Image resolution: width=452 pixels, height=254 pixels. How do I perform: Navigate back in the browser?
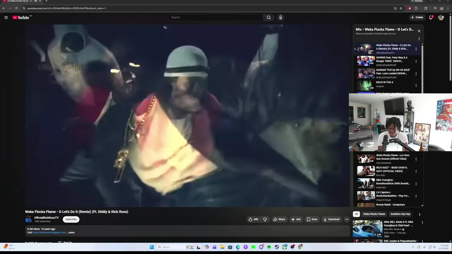pos(4,8)
